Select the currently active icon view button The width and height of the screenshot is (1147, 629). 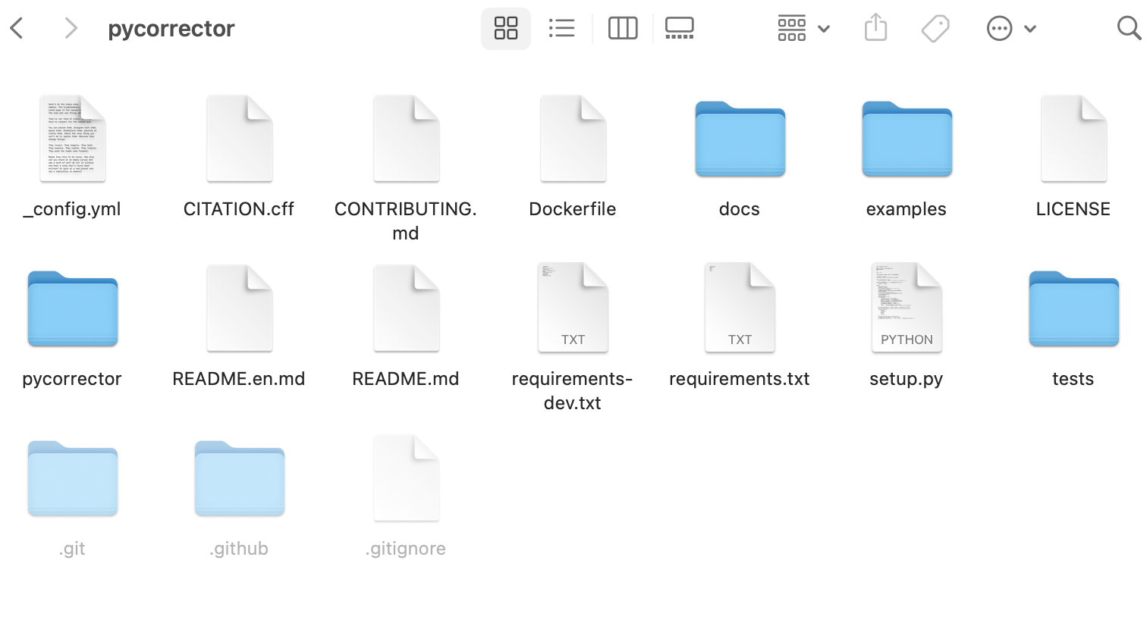505,27
